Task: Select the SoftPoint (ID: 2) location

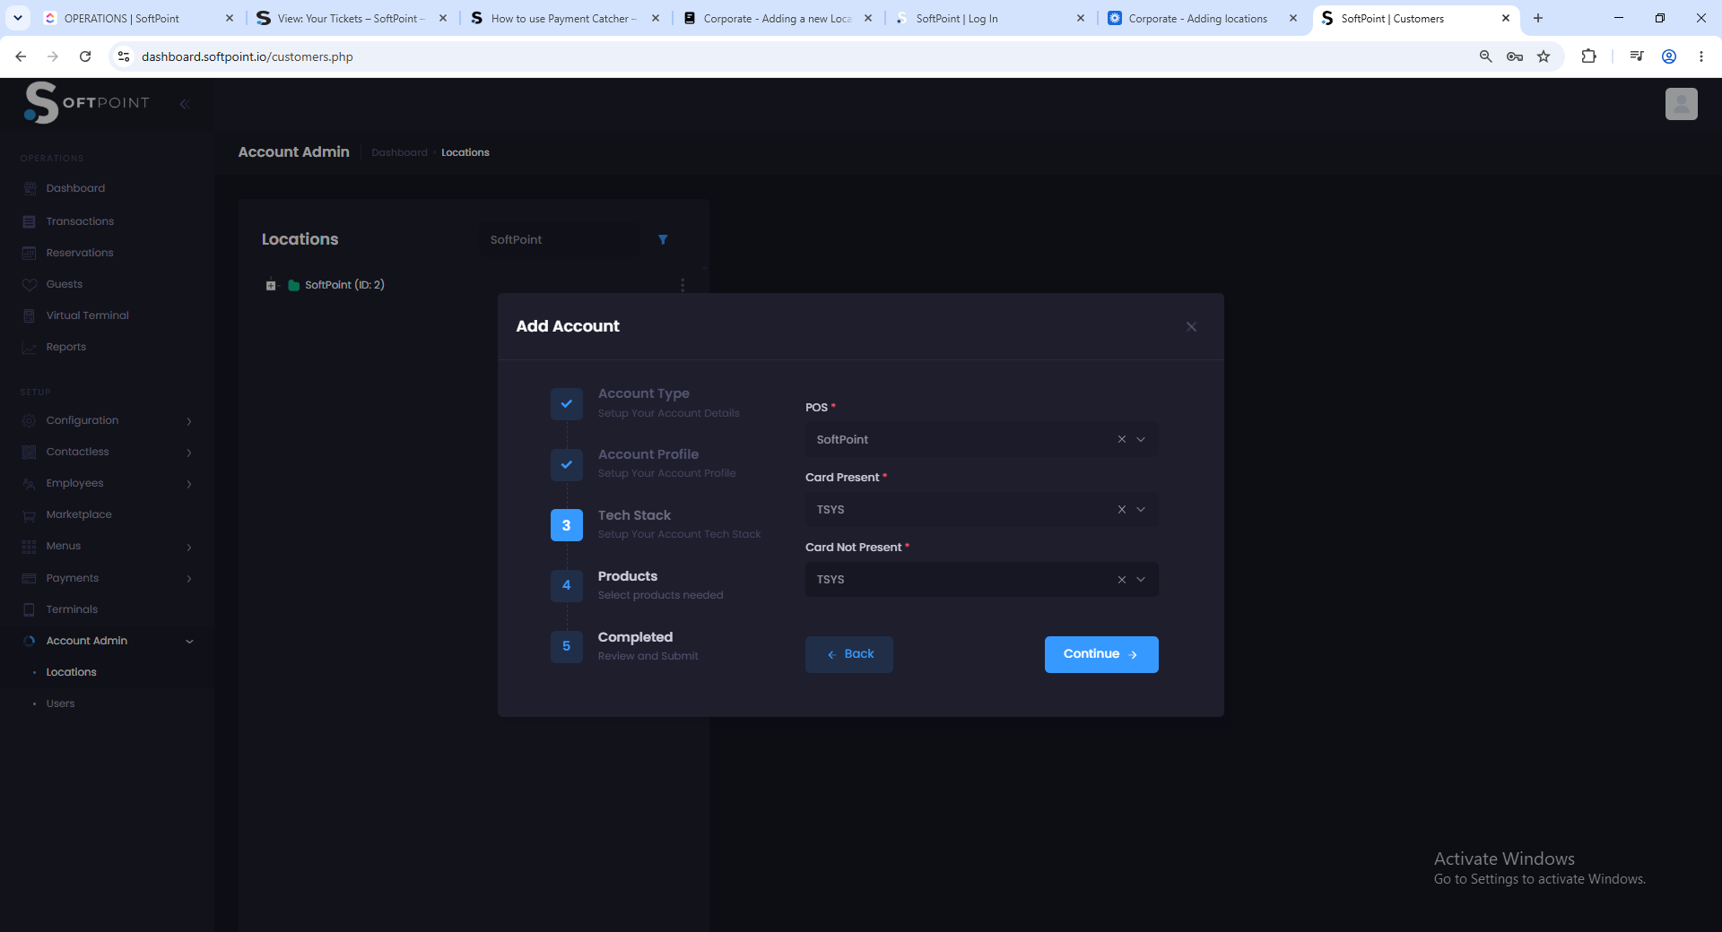Action: (344, 285)
